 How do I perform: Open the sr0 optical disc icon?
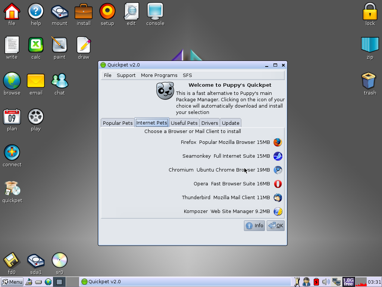[59, 263]
